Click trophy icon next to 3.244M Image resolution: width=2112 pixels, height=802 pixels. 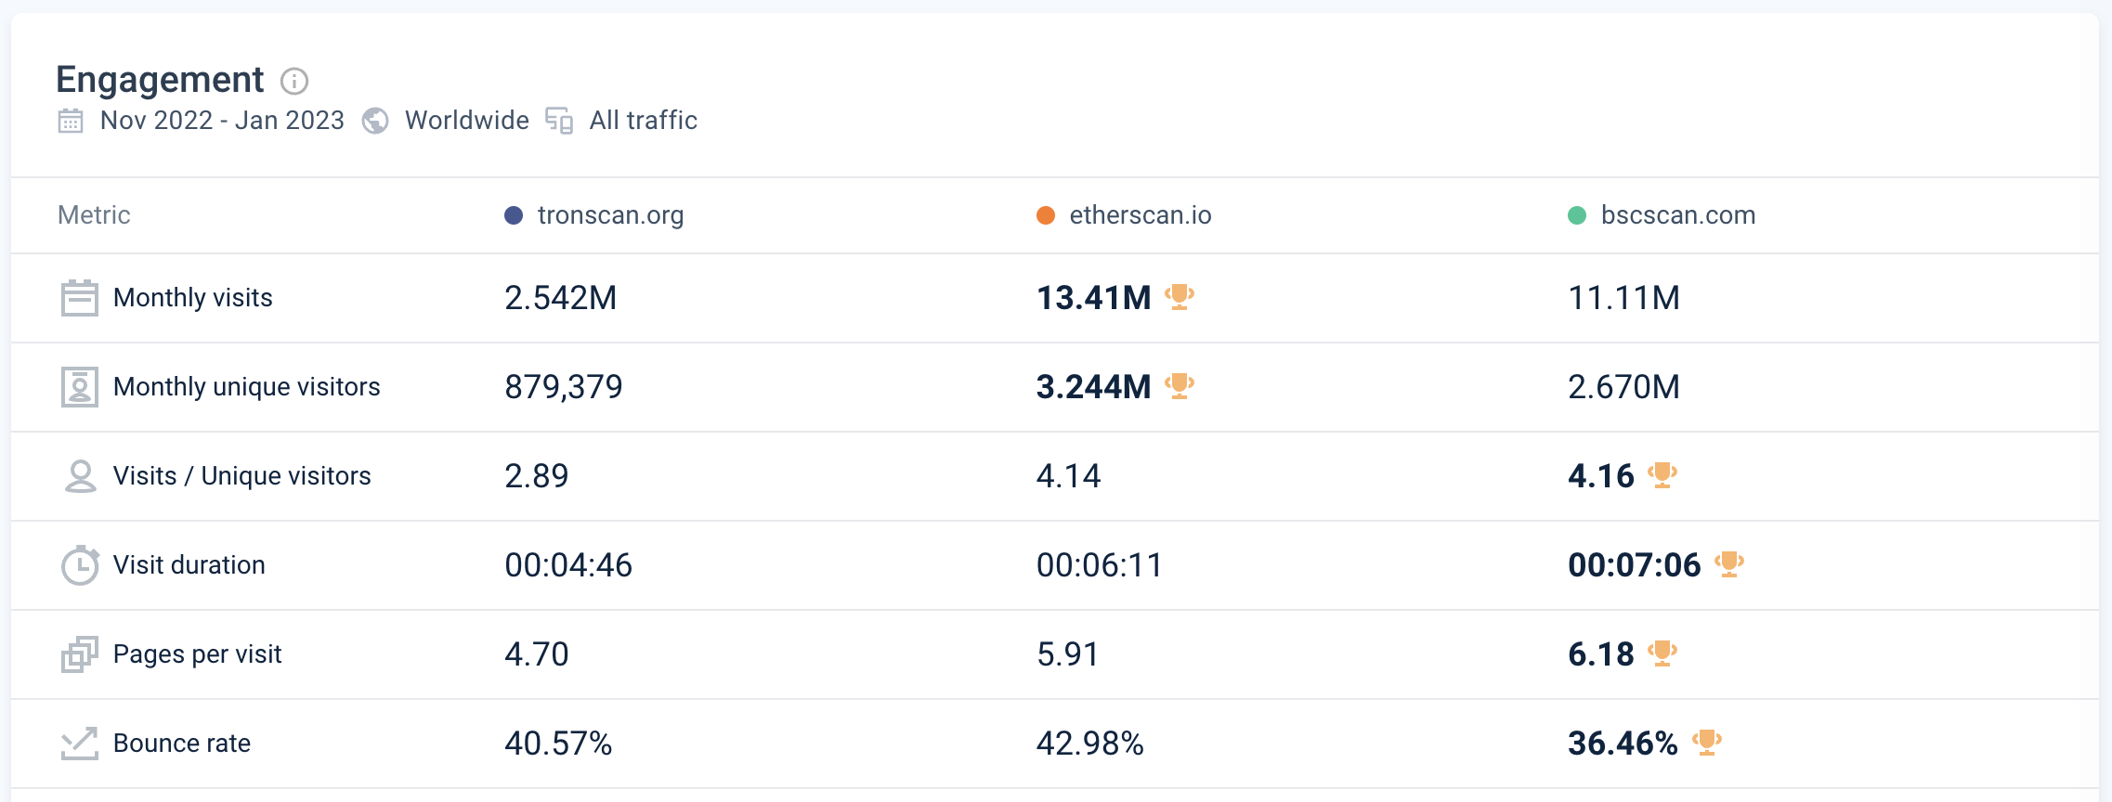coord(1180,386)
